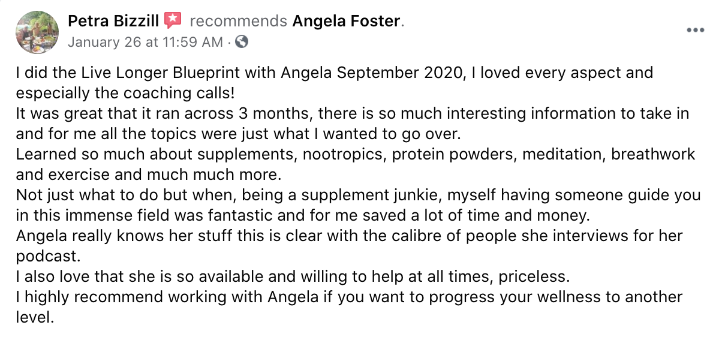
Task: Open Petra Bizzill's profile picture
Action: pos(37,32)
